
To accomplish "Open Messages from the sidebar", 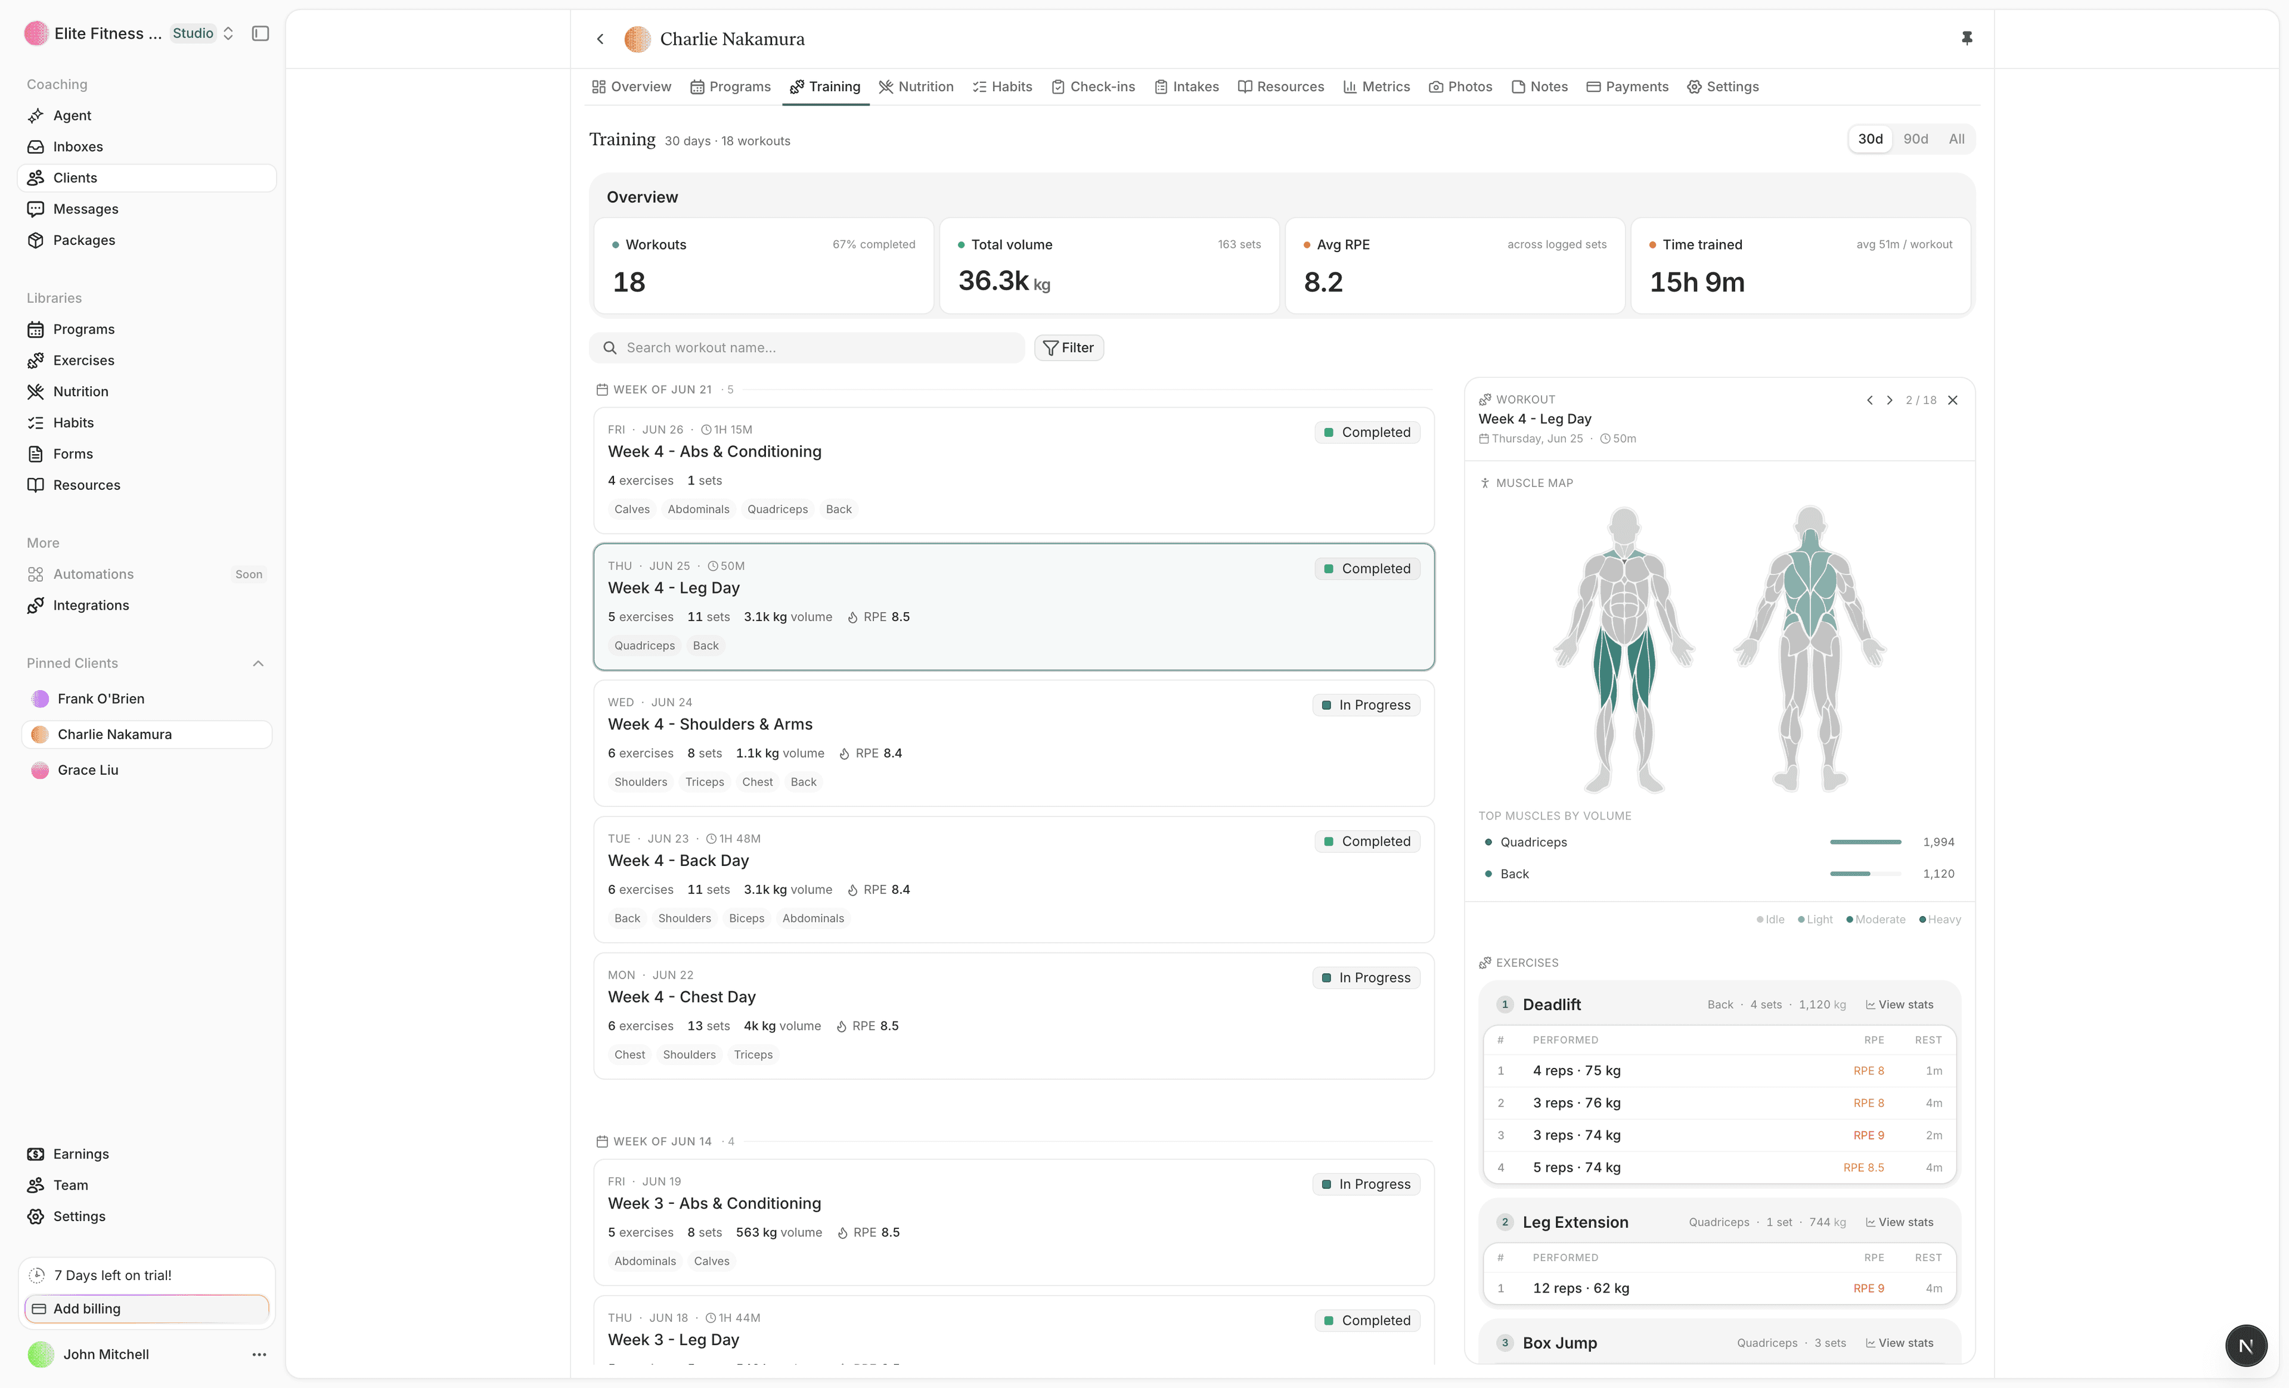I will click(x=147, y=209).
